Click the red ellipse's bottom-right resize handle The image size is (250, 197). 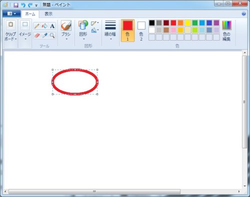coord(97,94)
